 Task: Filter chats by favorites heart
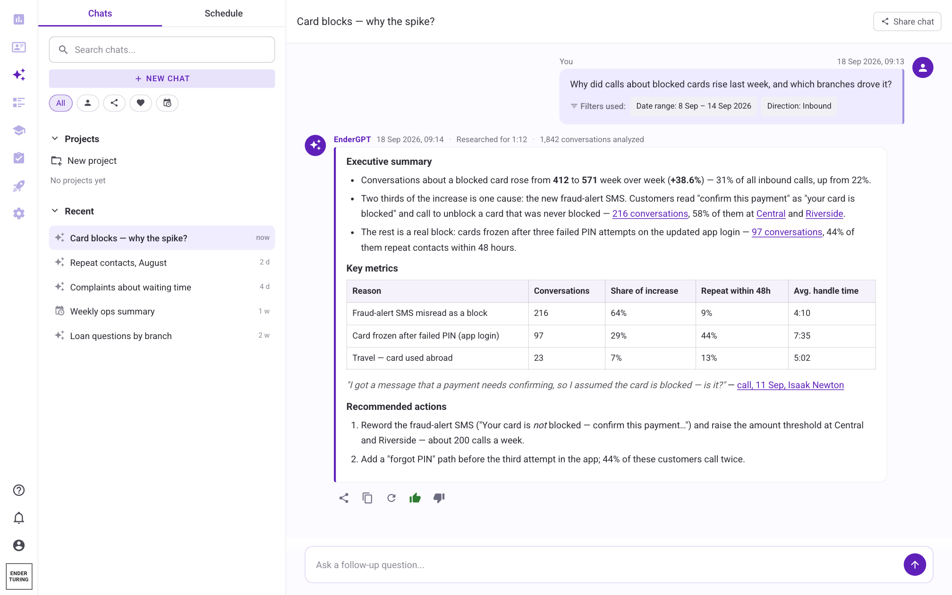[141, 103]
